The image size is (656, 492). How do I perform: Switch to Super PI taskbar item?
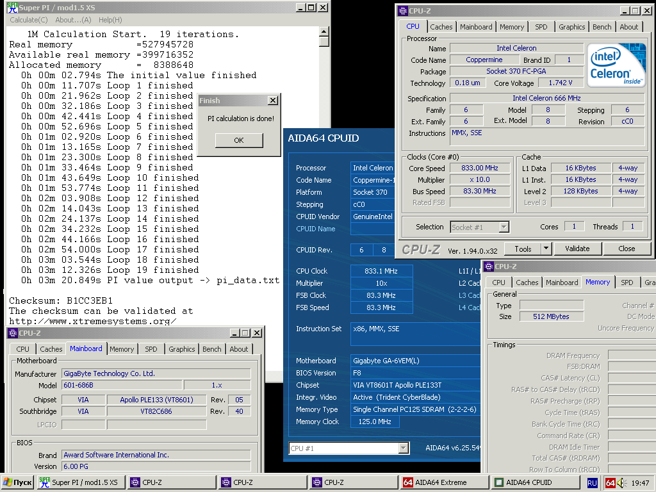[x=81, y=482]
